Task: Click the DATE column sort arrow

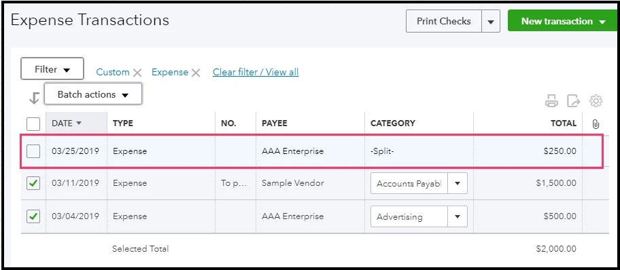Action: click(79, 123)
